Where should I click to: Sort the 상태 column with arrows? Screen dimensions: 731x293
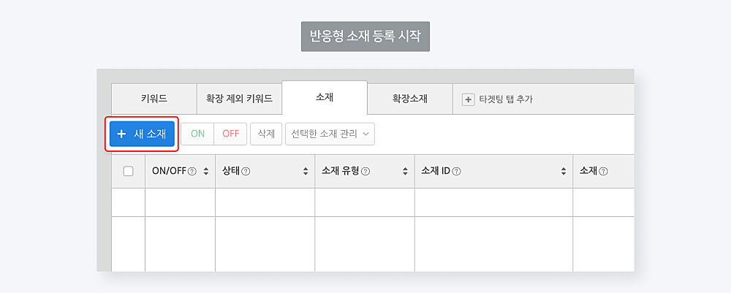point(306,172)
